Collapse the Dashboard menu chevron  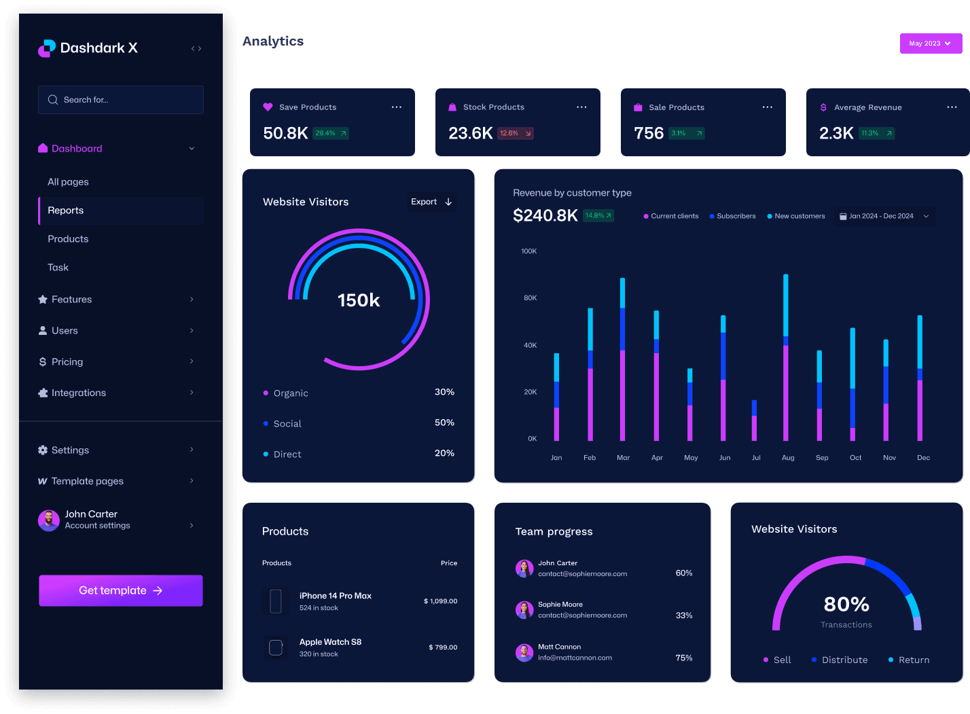[x=192, y=148]
